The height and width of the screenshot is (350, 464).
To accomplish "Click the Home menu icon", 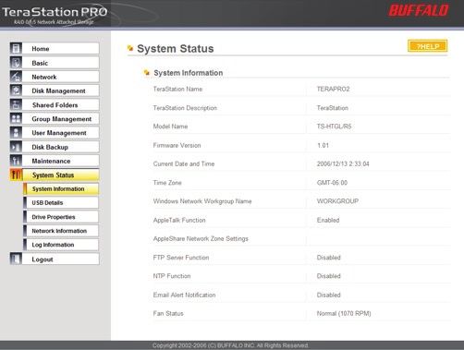I will [x=16, y=49].
